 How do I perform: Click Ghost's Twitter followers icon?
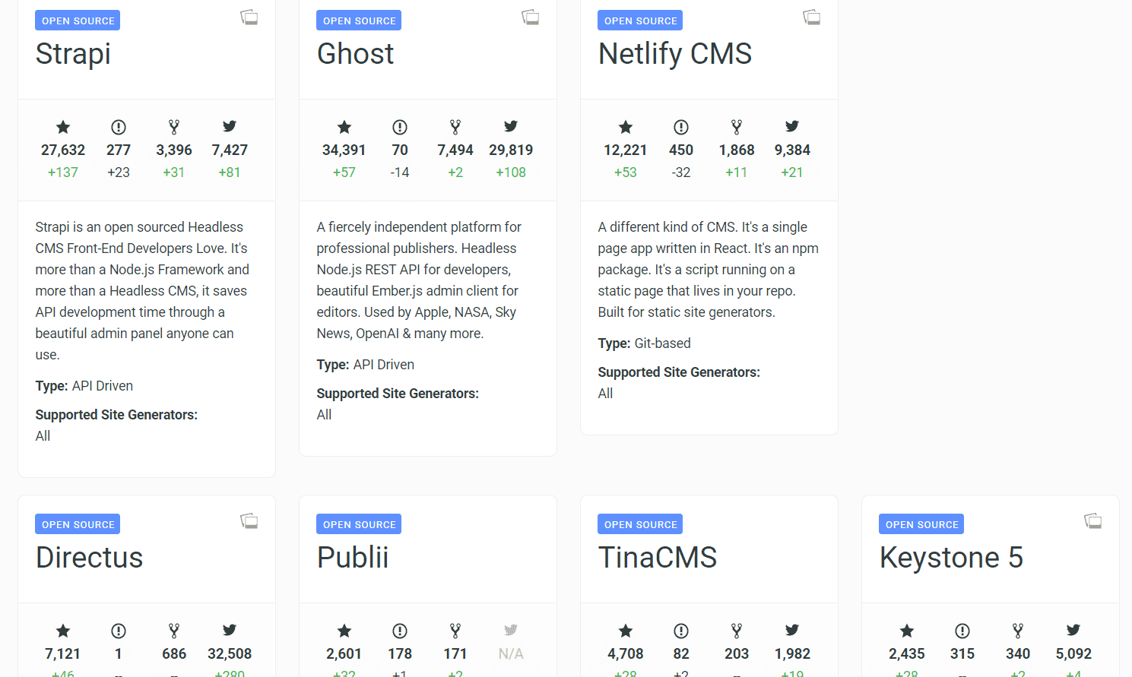coord(511,126)
